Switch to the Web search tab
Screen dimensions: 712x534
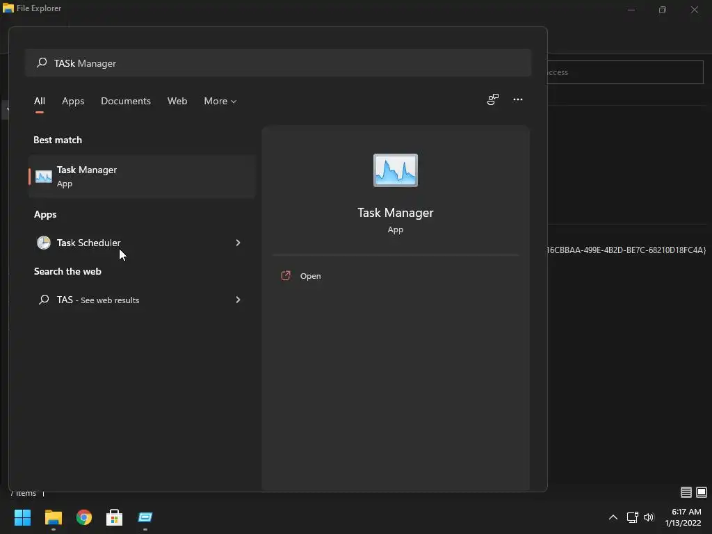177,102
